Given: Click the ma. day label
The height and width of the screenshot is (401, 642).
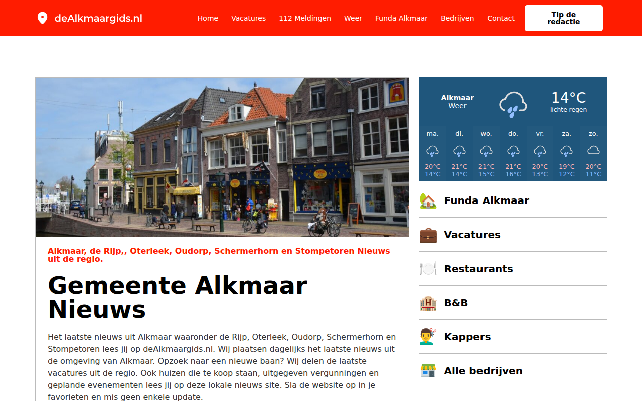Looking at the screenshot, I should coord(432,134).
